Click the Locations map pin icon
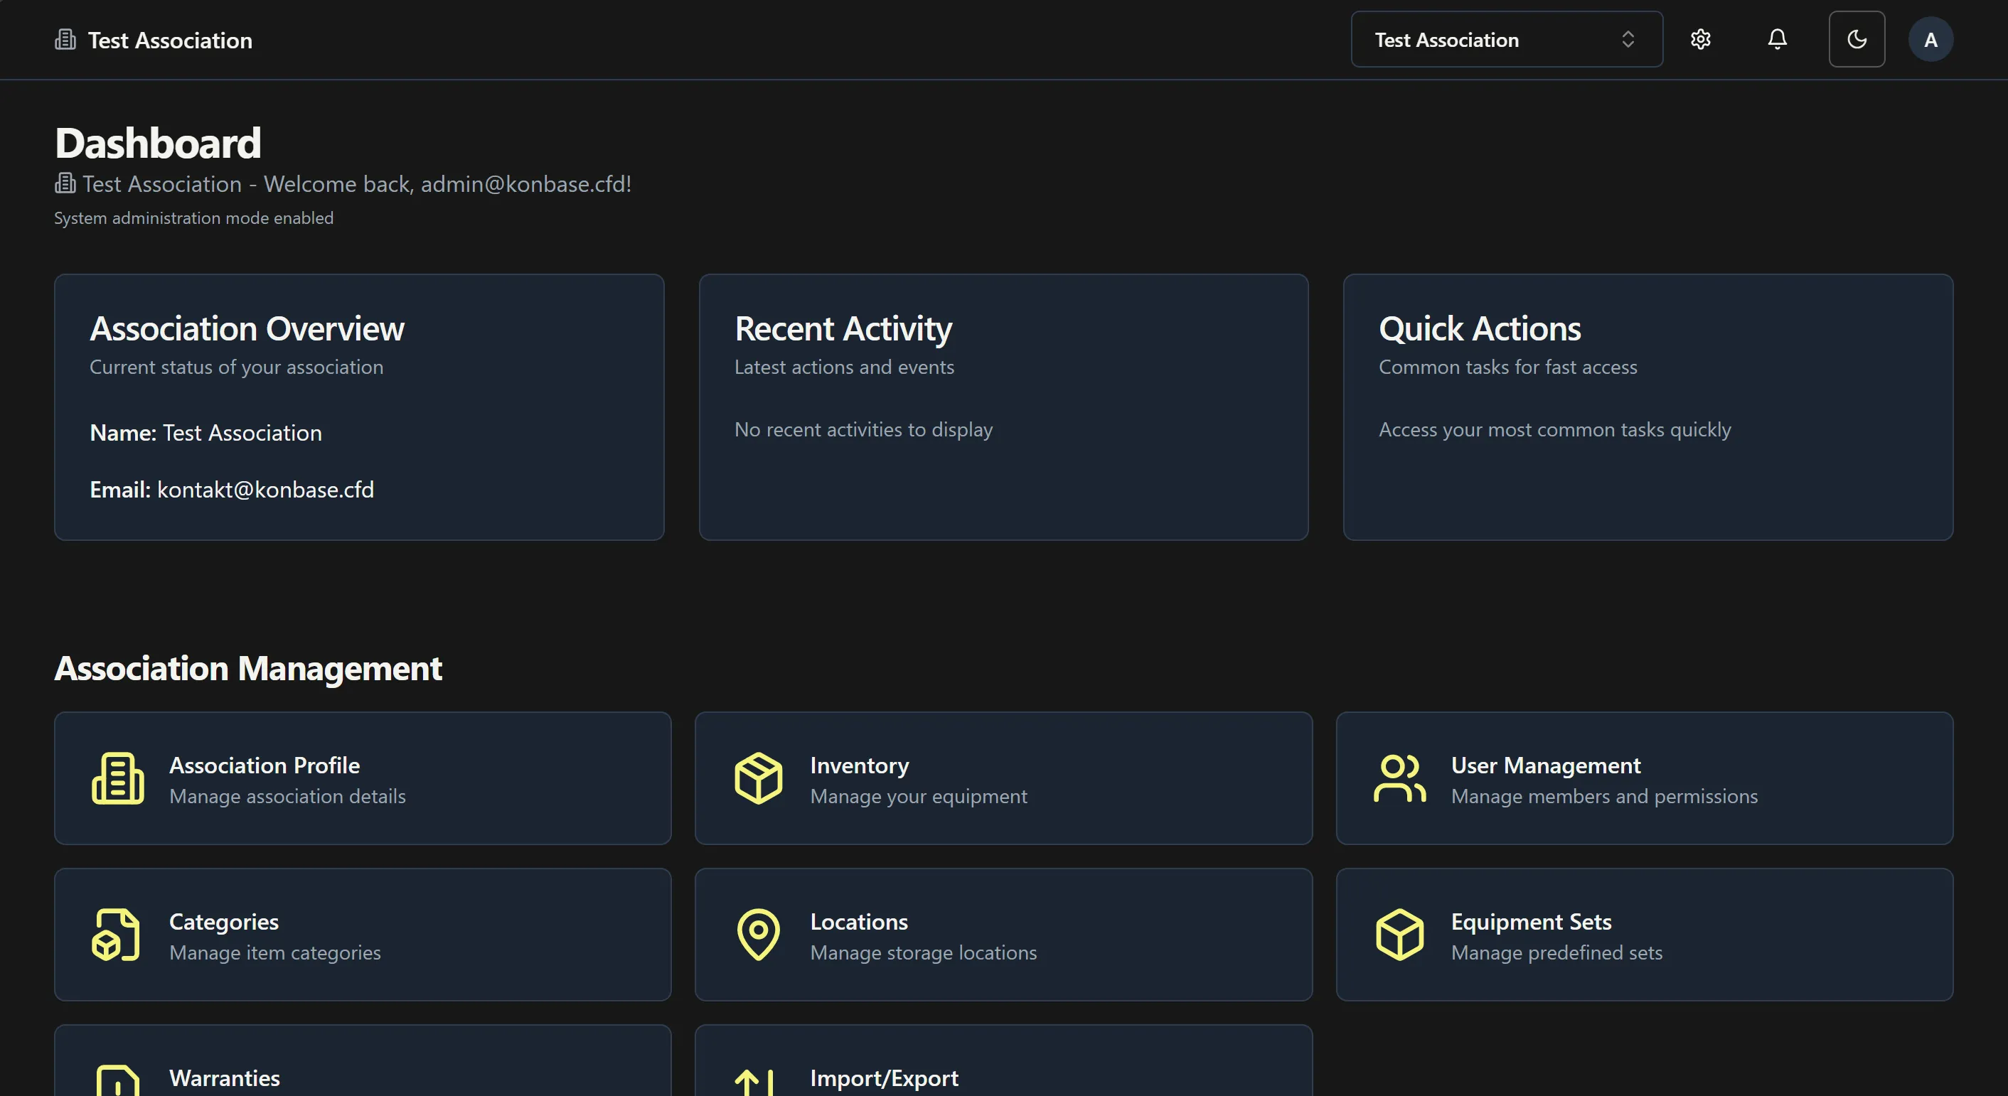 pos(758,934)
